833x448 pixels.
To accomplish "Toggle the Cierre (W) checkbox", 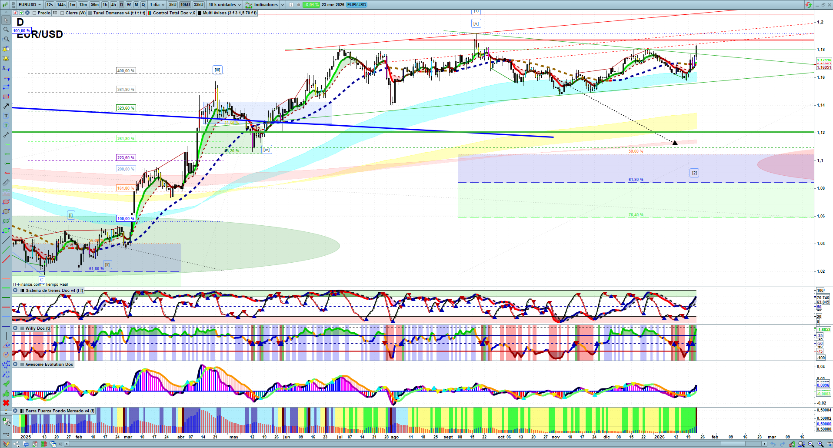I will (63, 13).
